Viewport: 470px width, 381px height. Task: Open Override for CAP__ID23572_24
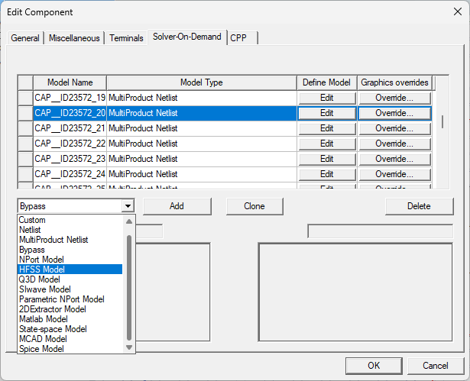coord(394,174)
